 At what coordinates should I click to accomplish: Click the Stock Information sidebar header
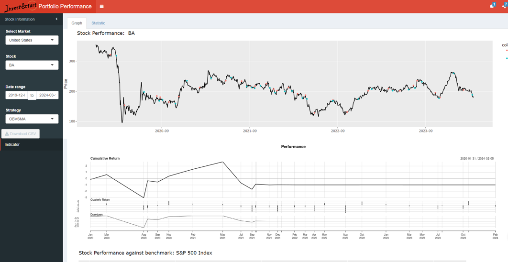(x=20, y=19)
